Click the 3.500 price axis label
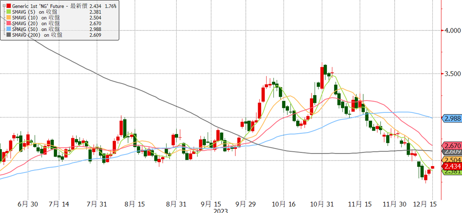Screen dimensions: 462x213 pyautogui.click(x=452, y=74)
